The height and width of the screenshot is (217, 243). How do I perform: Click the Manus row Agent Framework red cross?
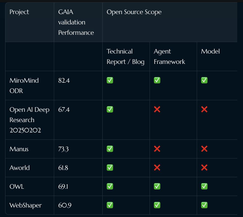coord(157,149)
